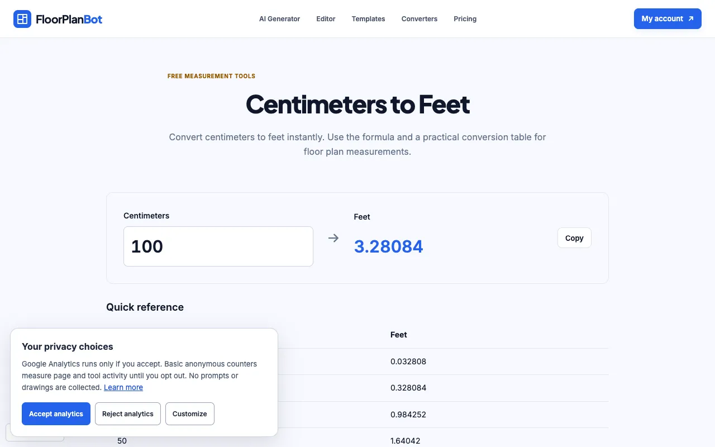The width and height of the screenshot is (715, 447).
Task: Click the Centimeters label above the input
Action: pyautogui.click(x=146, y=216)
